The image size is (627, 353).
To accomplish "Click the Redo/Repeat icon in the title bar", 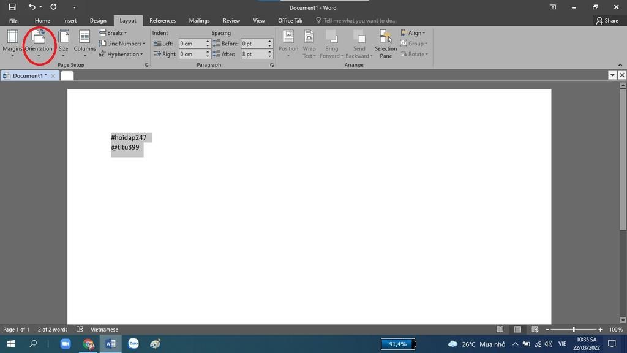I will click(53, 7).
